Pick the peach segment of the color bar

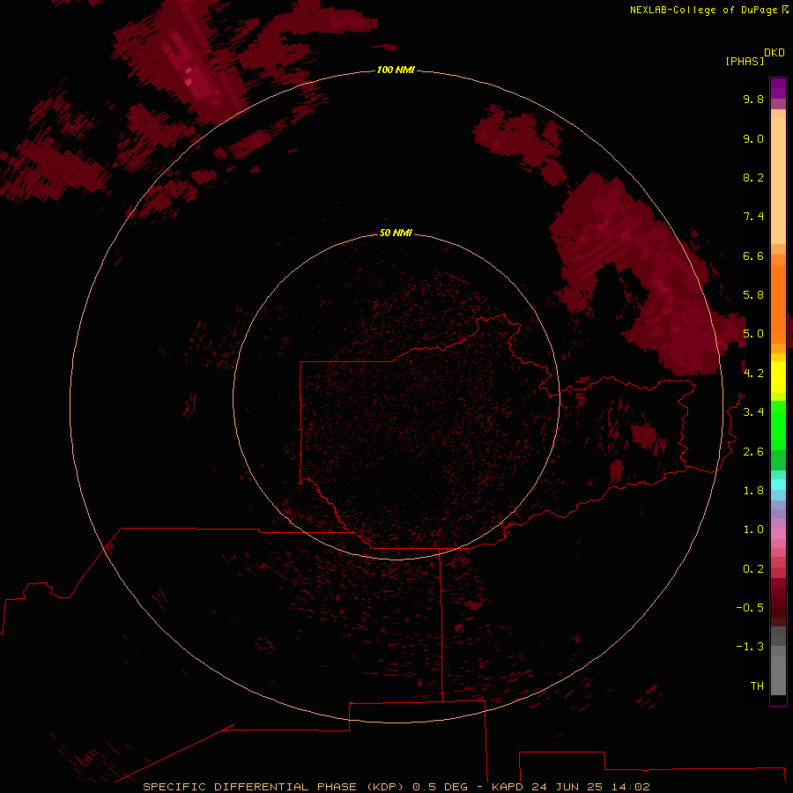(778, 180)
